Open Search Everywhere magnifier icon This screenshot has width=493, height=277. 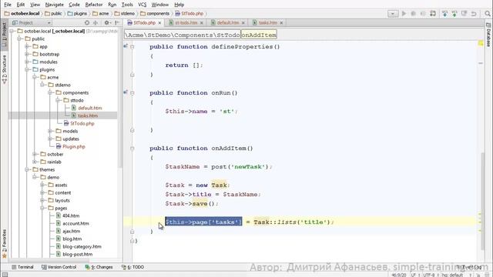(x=488, y=14)
